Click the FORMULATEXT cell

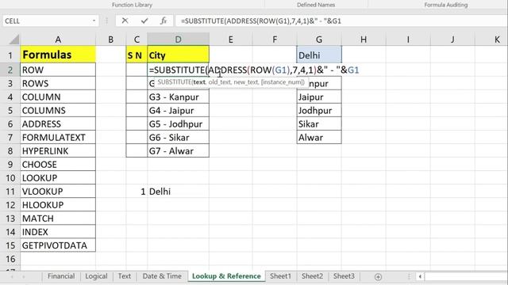(x=58, y=137)
